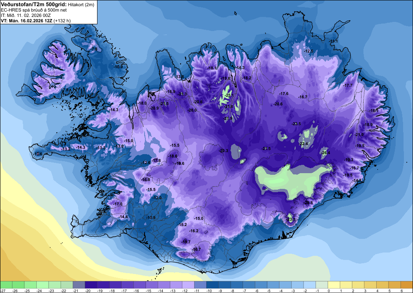This screenshot has width=413, height=293.
Task: Click the -19.3 temperature label
Action: coord(349,160)
